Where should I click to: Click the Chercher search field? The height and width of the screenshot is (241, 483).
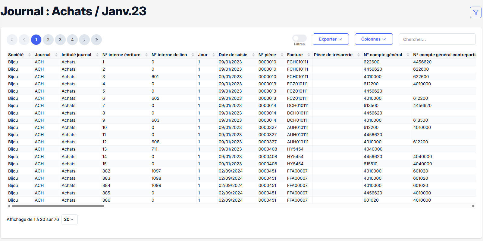437,39
